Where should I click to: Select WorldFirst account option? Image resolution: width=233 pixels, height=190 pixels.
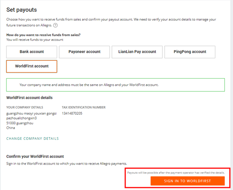pyautogui.click(x=31, y=66)
